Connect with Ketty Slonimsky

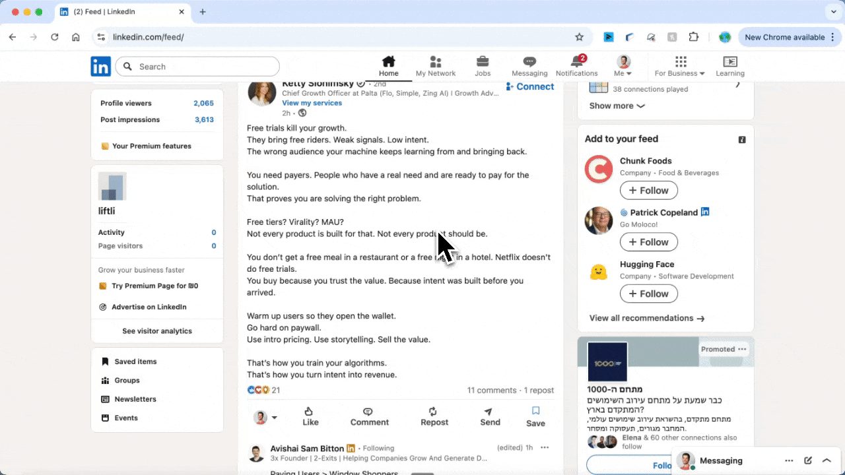(530, 86)
